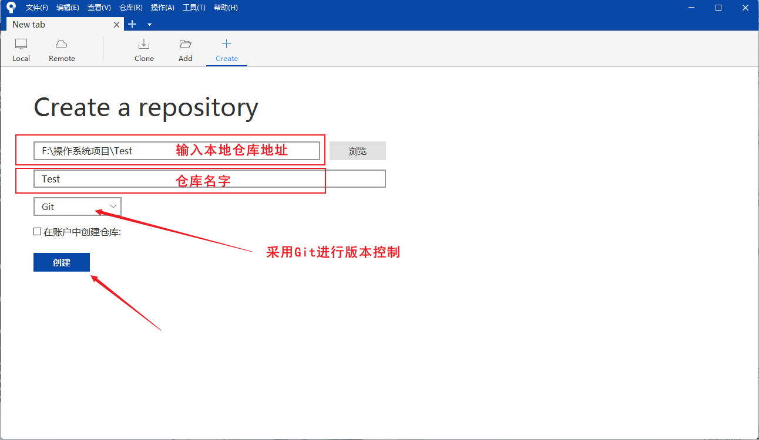This screenshot has width=759, height=440.
Task: Expand the tab list dropdown arrow
Action: tap(150, 25)
